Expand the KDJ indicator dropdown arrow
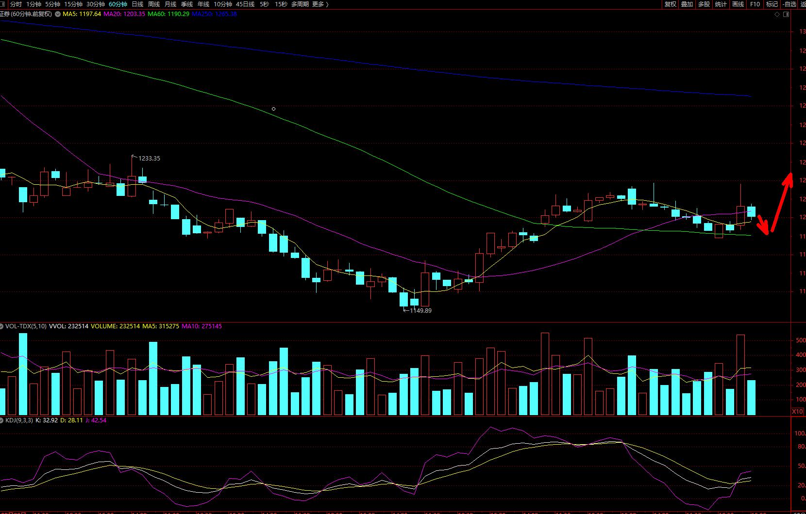806x514 pixels. [2, 420]
